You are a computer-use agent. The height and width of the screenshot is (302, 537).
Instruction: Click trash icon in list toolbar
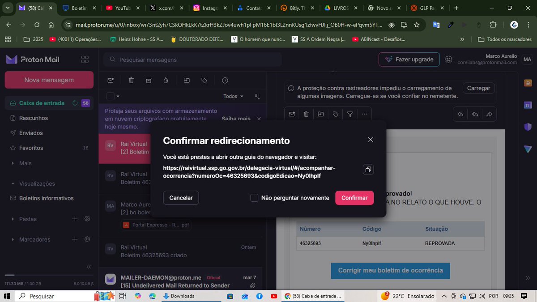tap(131, 81)
